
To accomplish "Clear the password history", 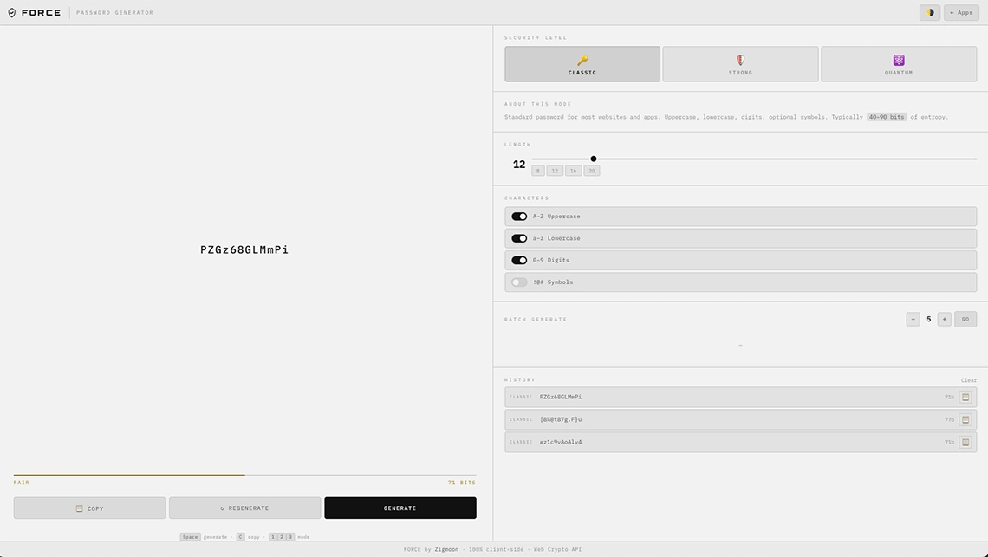I will (968, 380).
